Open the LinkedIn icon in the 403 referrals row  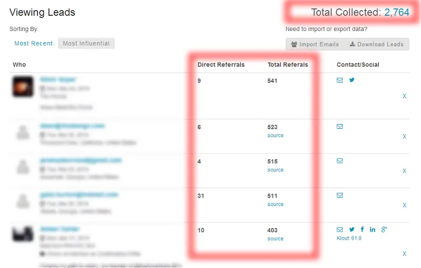coord(373,230)
